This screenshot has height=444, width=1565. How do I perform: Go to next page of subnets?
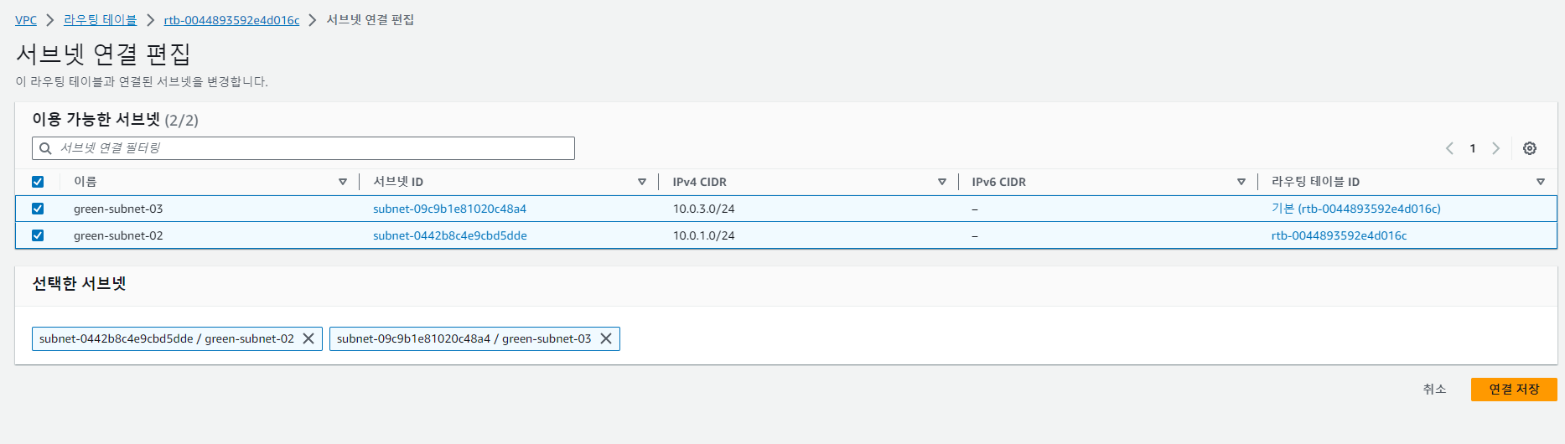[x=1496, y=148]
